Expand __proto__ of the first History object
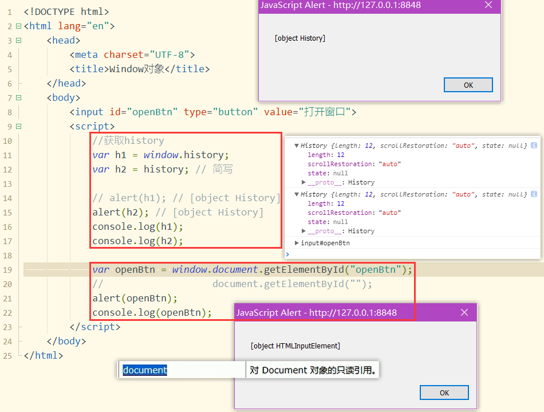544x412 pixels. click(303, 182)
